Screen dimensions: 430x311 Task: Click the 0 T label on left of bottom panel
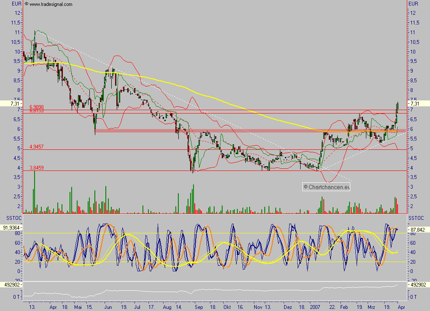[16, 297]
